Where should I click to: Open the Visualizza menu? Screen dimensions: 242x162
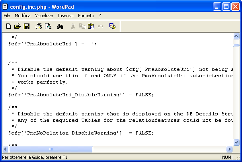click(44, 16)
